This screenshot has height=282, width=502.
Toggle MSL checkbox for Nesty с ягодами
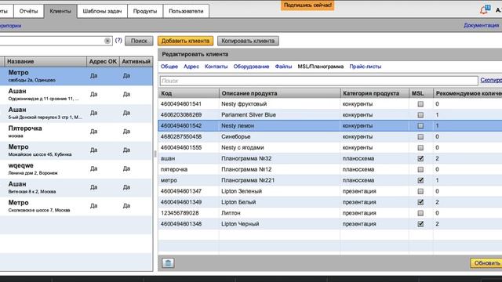pos(420,147)
